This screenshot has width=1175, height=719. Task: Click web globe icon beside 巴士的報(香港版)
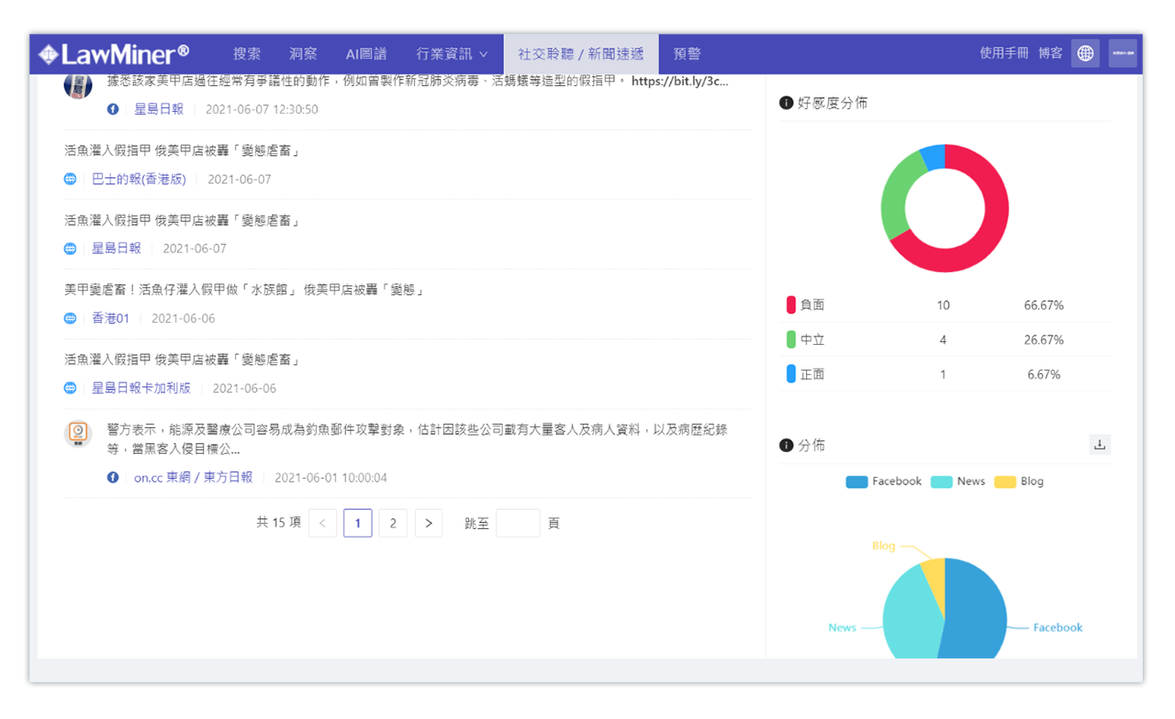click(x=71, y=179)
